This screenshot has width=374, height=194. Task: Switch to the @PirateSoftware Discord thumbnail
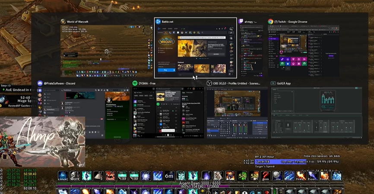click(83, 113)
